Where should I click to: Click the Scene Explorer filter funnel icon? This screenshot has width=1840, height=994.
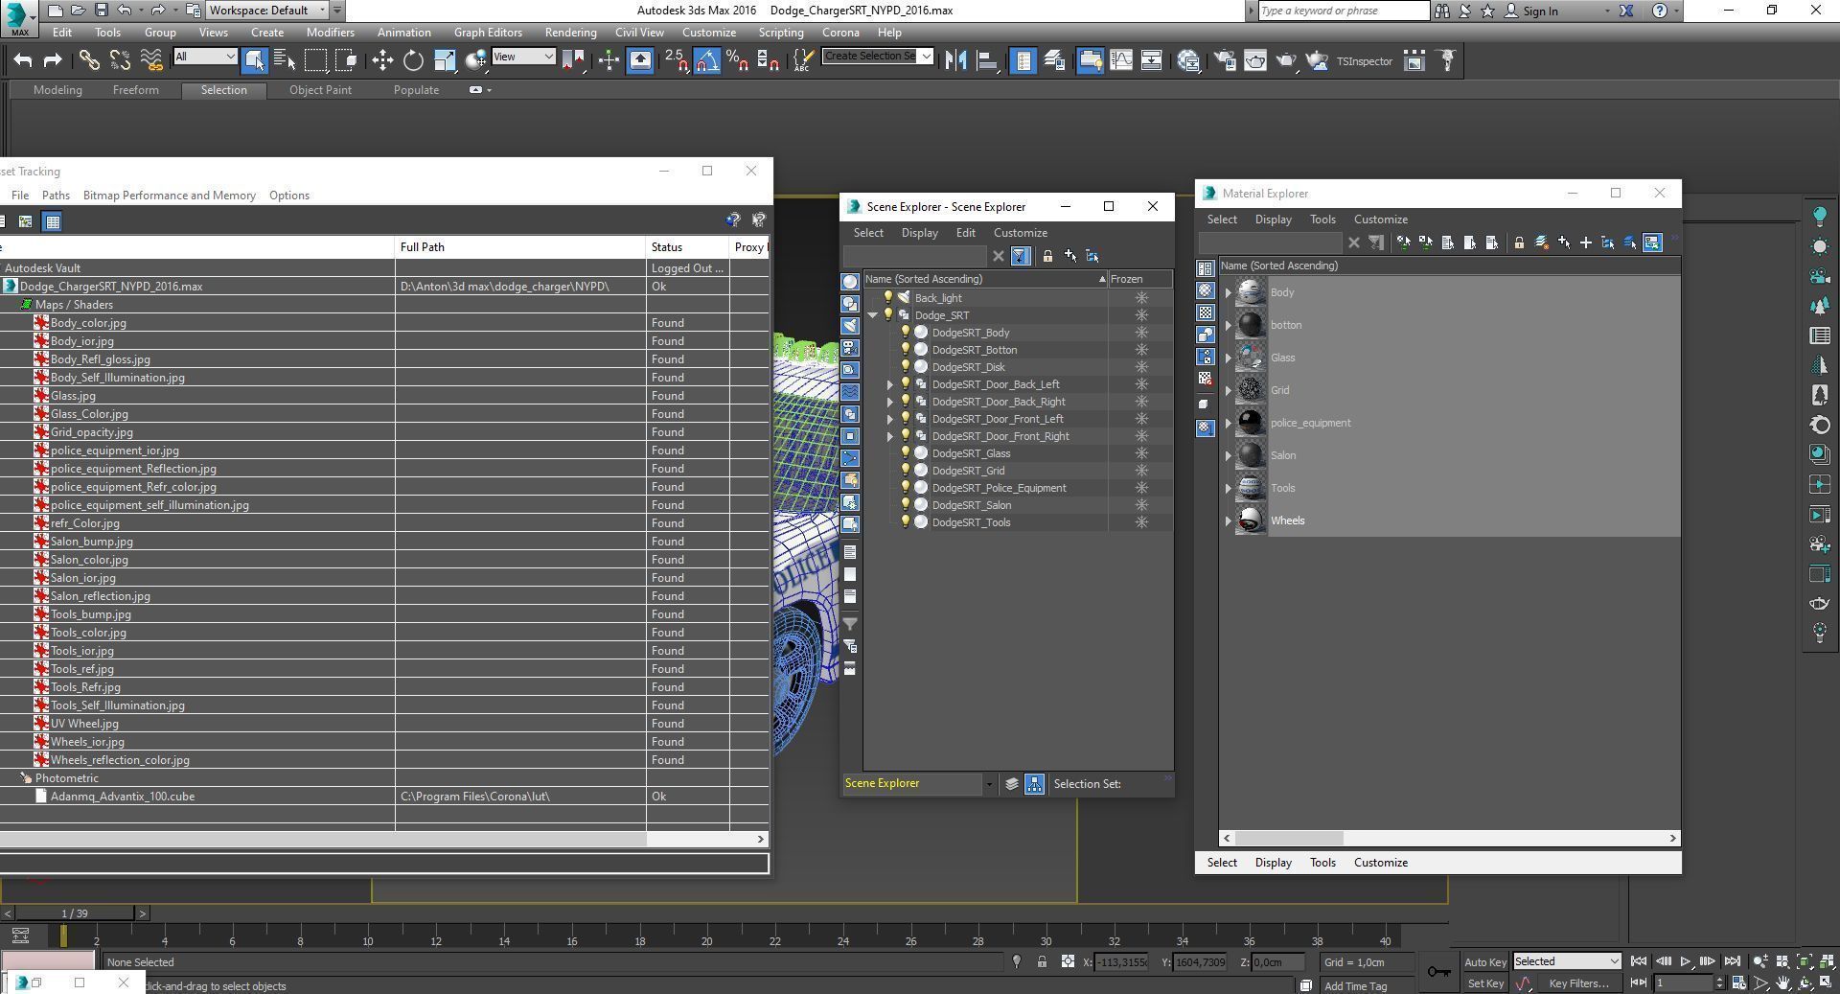[1020, 256]
